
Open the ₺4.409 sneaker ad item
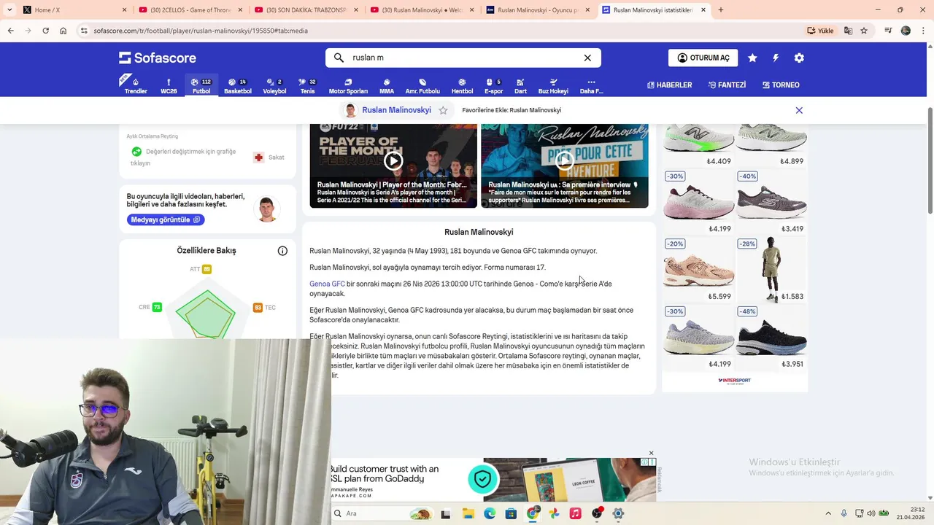coord(698,145)
